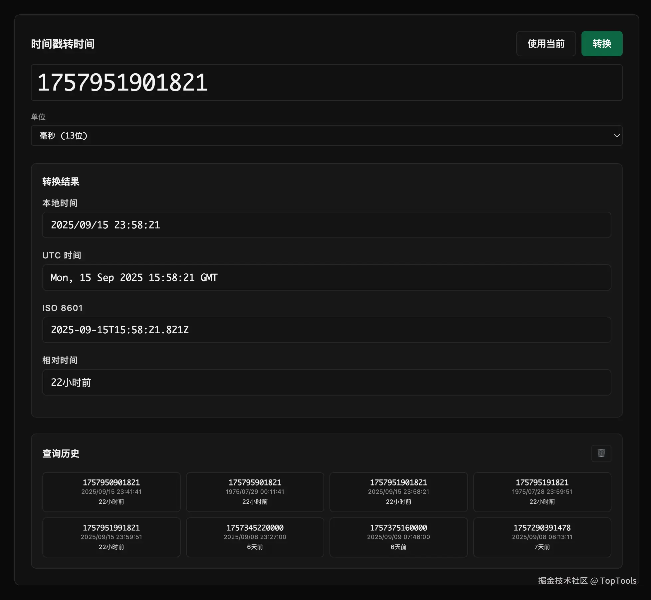
Task: Clear the query history via trash icon
Action: [601, 453]
